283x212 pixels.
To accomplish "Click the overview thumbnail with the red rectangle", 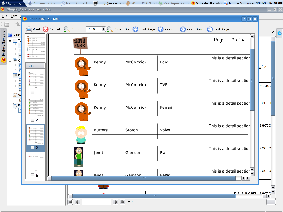I will [x=35, y=48].
